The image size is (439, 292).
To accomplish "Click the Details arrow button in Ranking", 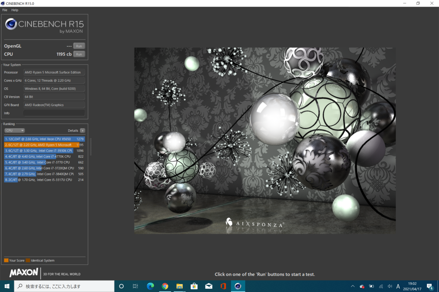I will click(83, 130).
